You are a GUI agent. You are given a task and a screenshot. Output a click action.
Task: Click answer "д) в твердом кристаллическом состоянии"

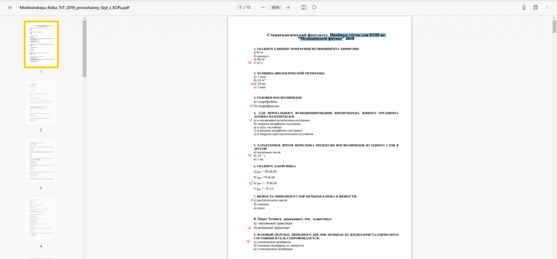pyautogui.click(x=283, y=134)
